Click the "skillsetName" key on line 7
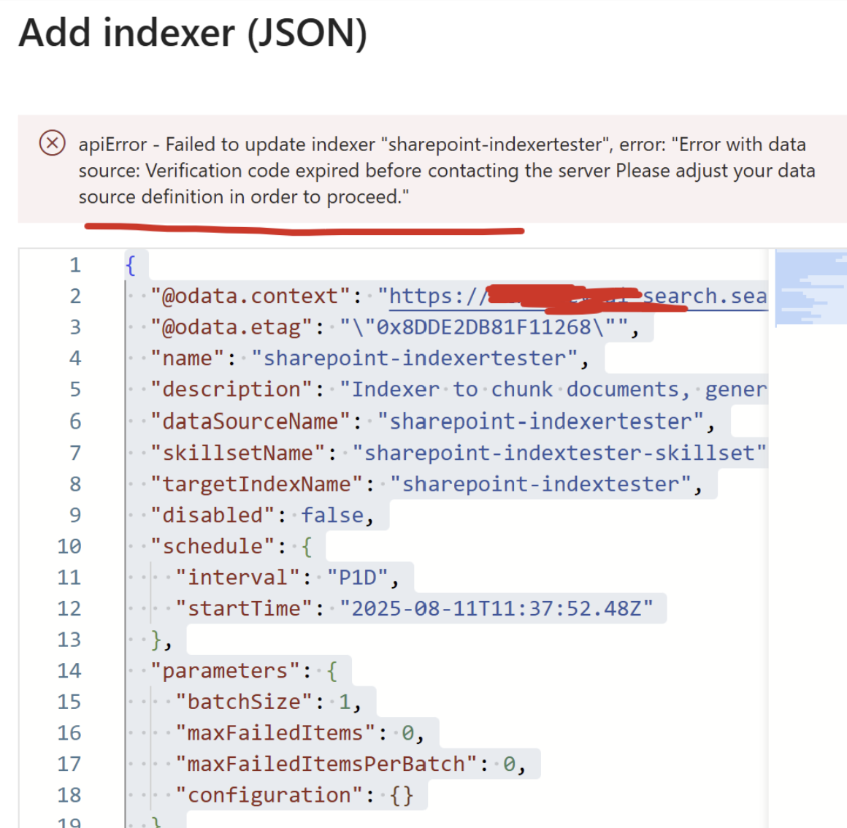Image resolution: width=847 pixels, height=828 pixels. pos(238,453)
